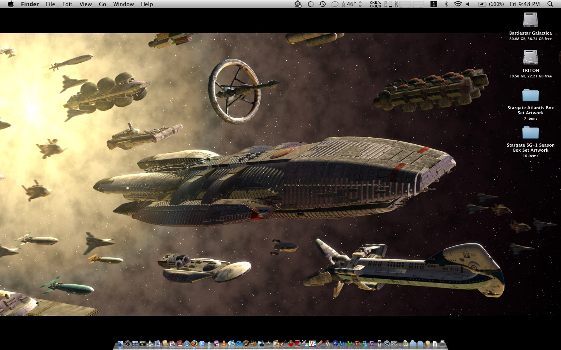Open the Time Machine menu bar icon

pos(323,4)
